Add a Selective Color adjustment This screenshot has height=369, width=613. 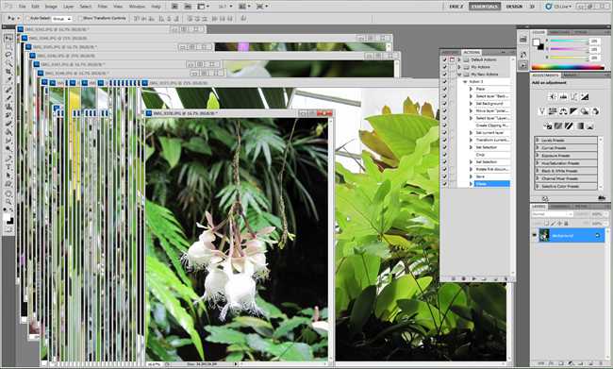tap(590, 126)
